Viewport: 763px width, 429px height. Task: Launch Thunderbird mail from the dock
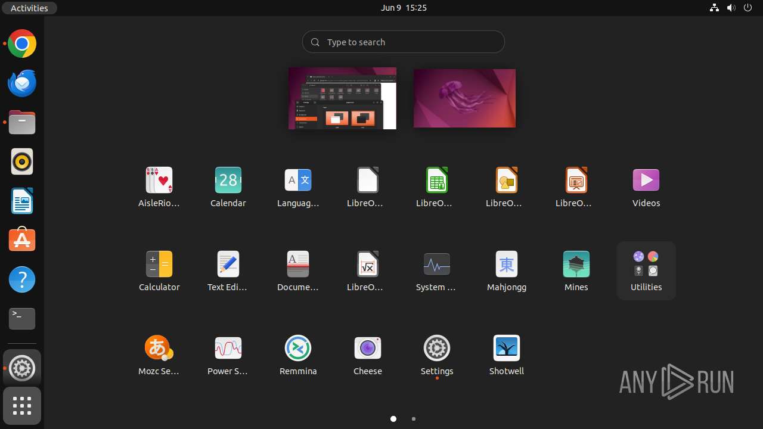22,83
